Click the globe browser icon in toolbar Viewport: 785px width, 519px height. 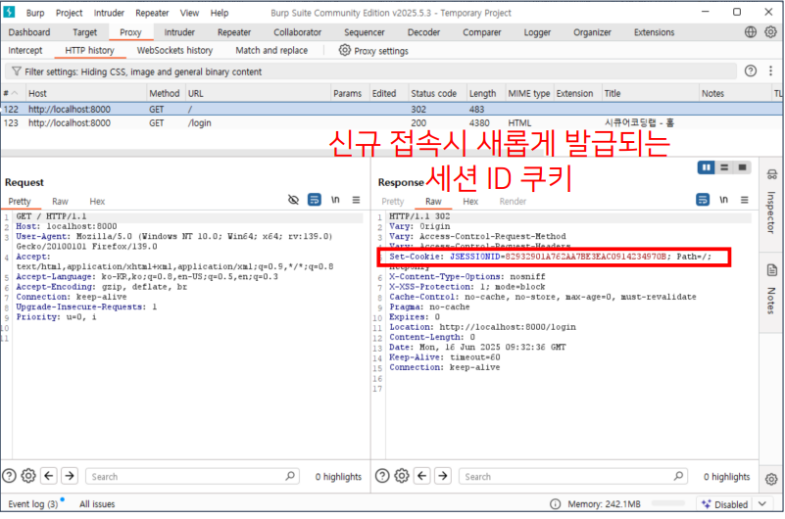751,32
